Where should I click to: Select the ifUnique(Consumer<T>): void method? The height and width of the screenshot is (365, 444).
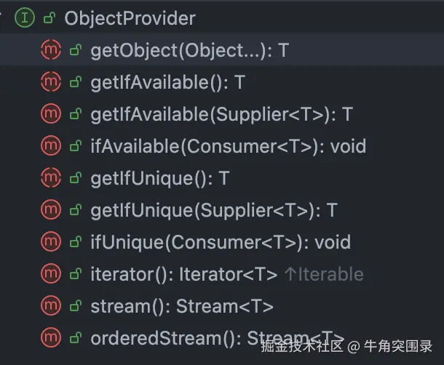(x=220, y=242)
